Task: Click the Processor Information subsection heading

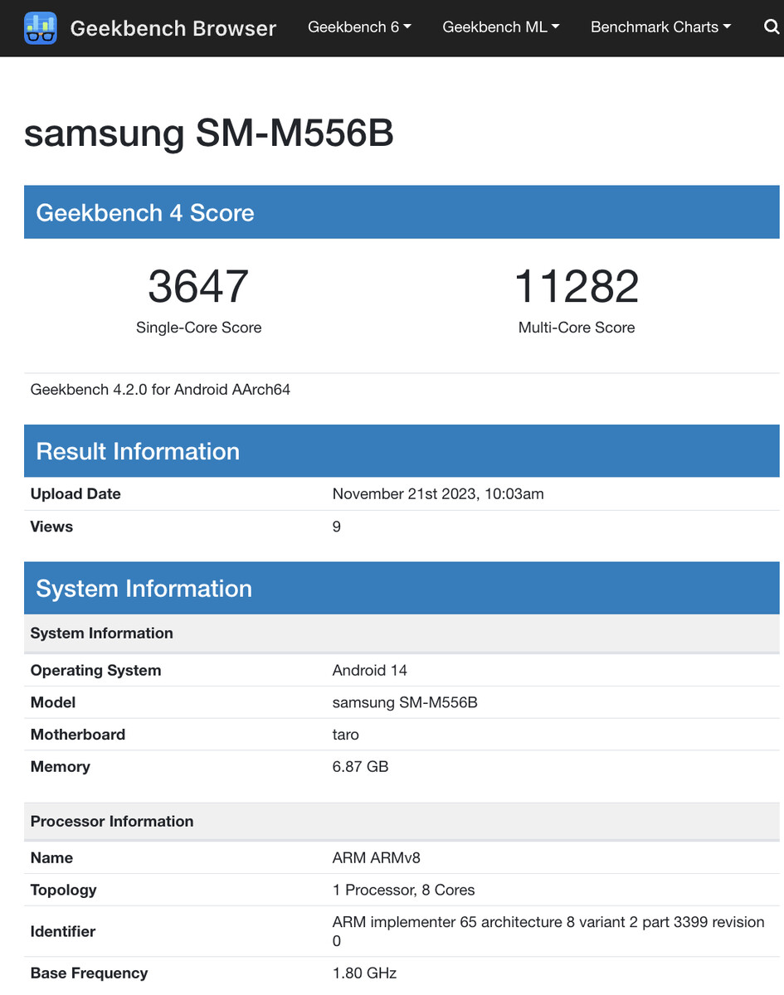Action: coord(112,822)
